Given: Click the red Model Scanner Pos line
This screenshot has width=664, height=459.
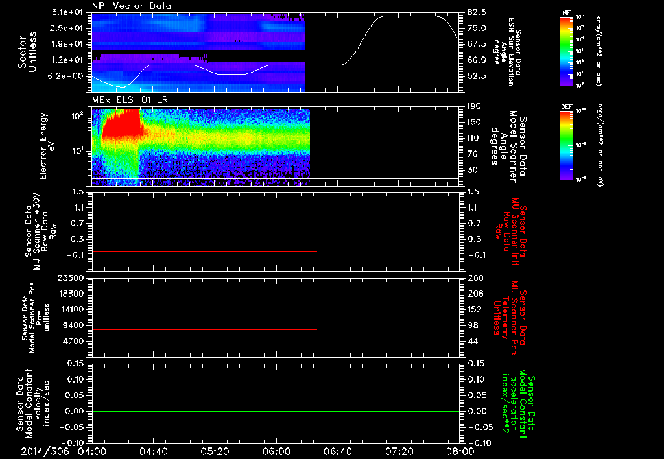Looking at the screenshot, I should pos(204,329).
